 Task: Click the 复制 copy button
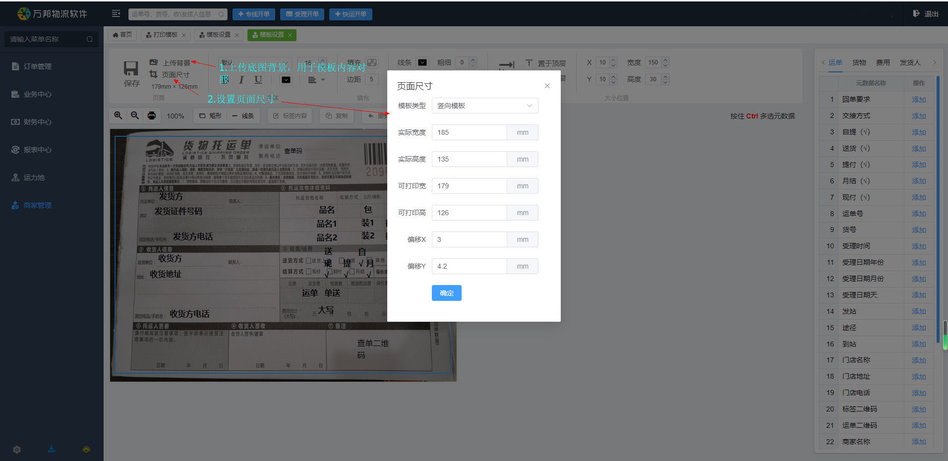pos(337,115)
